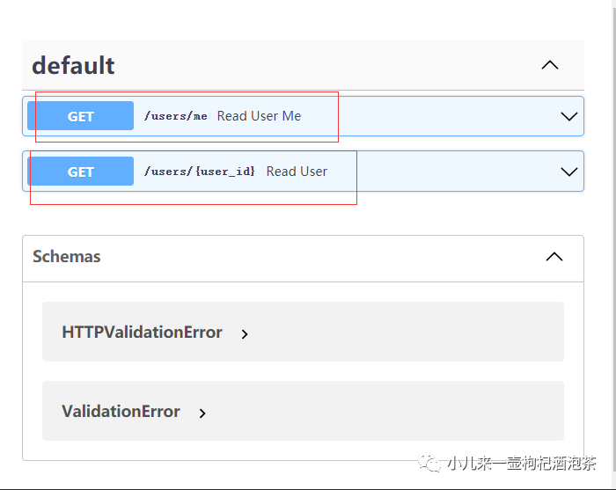The height and width of the screenshot is (490, 616).
Task: Open the ValidationError schema name
Action: click(x=121, y=412)
